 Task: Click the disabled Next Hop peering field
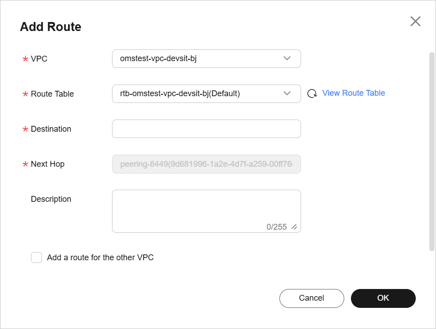206,164
